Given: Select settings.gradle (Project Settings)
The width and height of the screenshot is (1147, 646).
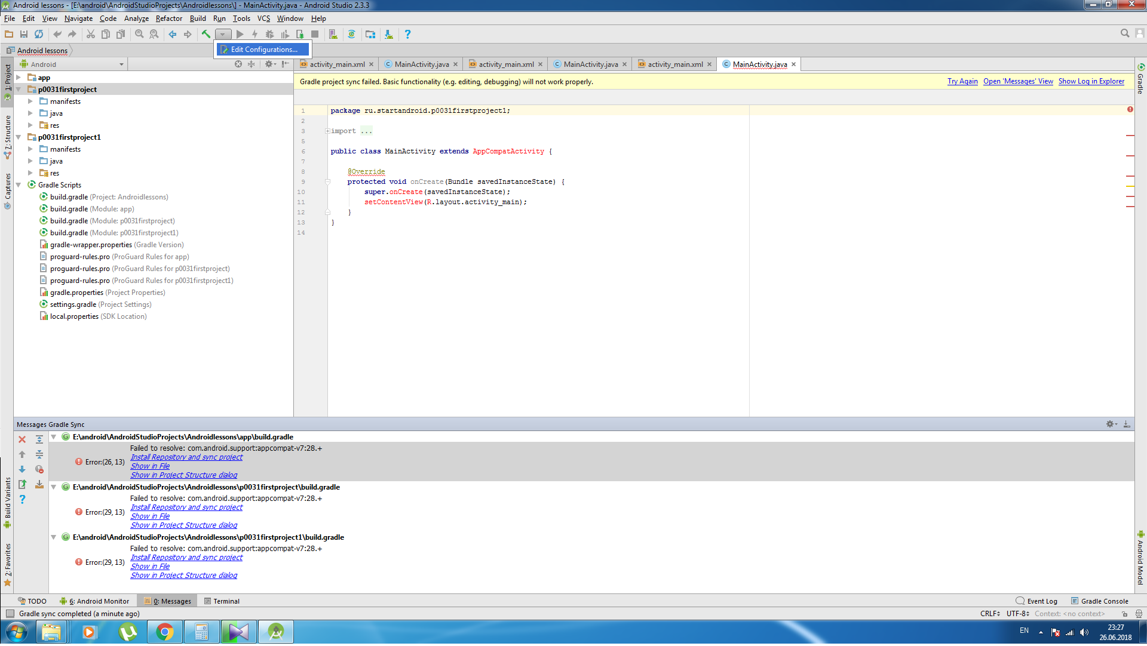Looking at the screenshot, I should click(x=100, y=304).
